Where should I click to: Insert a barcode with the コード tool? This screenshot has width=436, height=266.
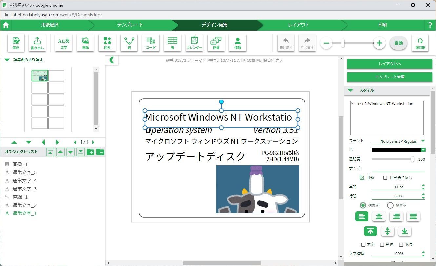[x=151, y=43]
